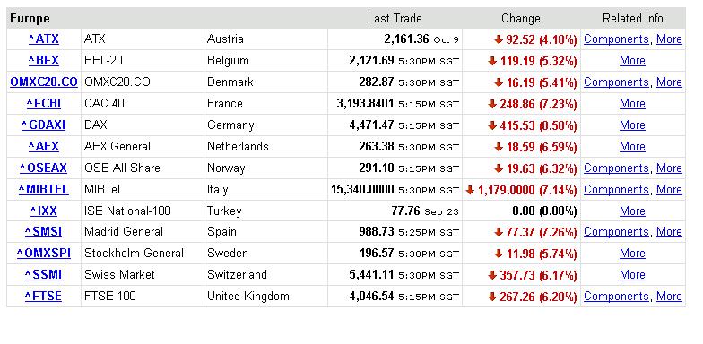The image size is (703, 344).
Task: Open the ^SSMI Swiss Market symbol
Action: [x=43, y=274]
